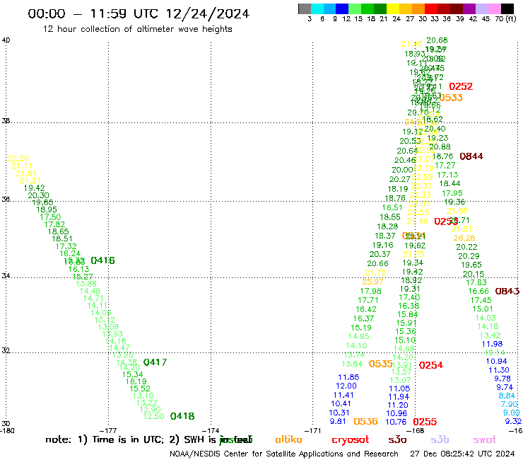Image resolution: width=523 pixels, height=460 pixels.
Task: Select the maroon time stamp 0844
Action: click(x=471, y=156)
